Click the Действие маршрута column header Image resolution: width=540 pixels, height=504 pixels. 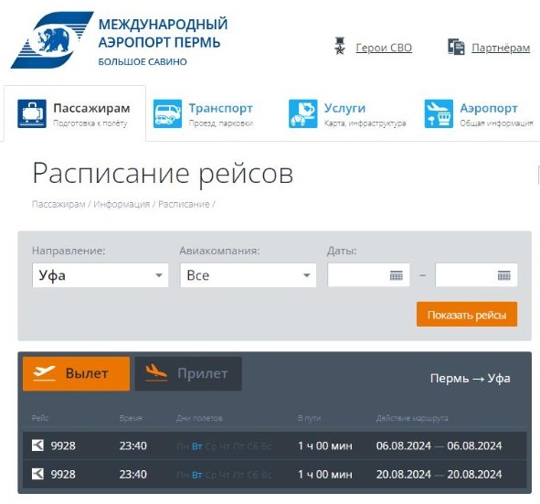click(x=412, y=418)
